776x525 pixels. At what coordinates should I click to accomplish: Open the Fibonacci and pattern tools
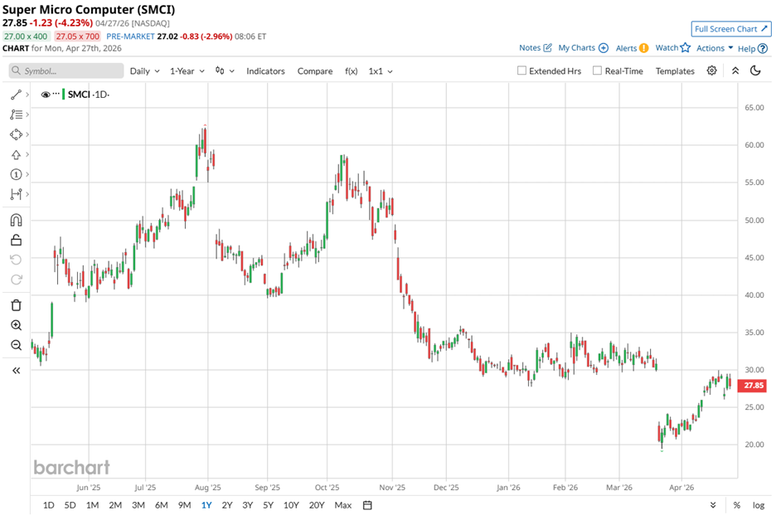[x=16, y=114]
